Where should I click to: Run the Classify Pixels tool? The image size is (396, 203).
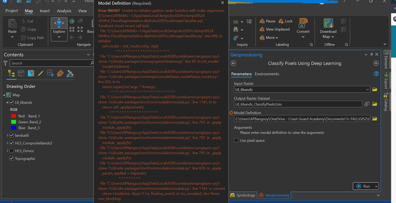tap(363, 186)
